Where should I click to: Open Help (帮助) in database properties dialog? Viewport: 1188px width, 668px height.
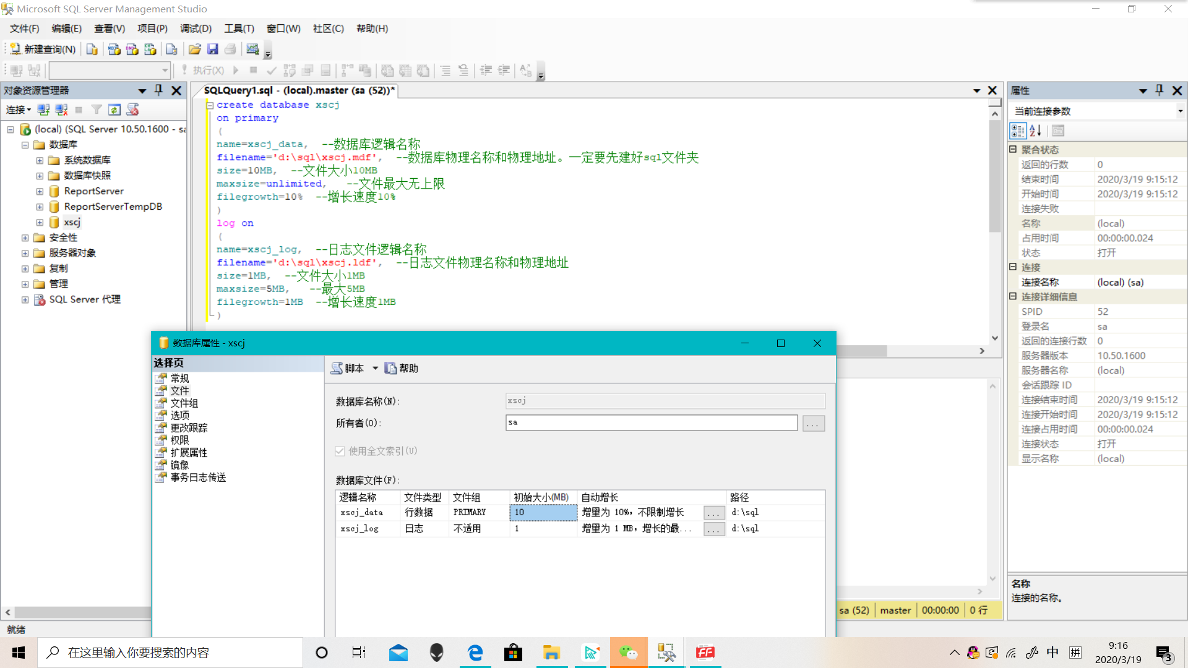coord(401,368)
